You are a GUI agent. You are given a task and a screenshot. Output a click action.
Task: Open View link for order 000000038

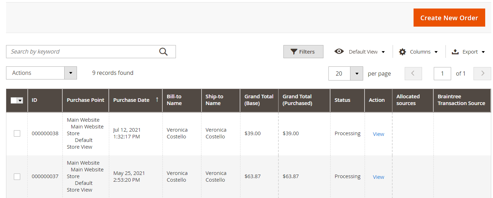tap(378, 134)
